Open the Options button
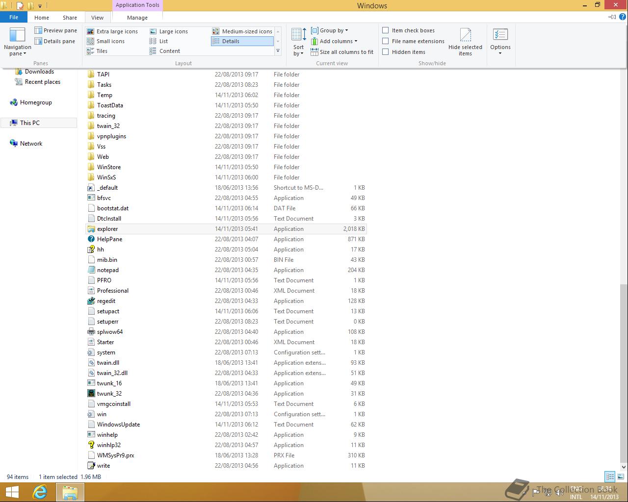The height and width of the screenshot is (502, 628). tap(500, 42)
